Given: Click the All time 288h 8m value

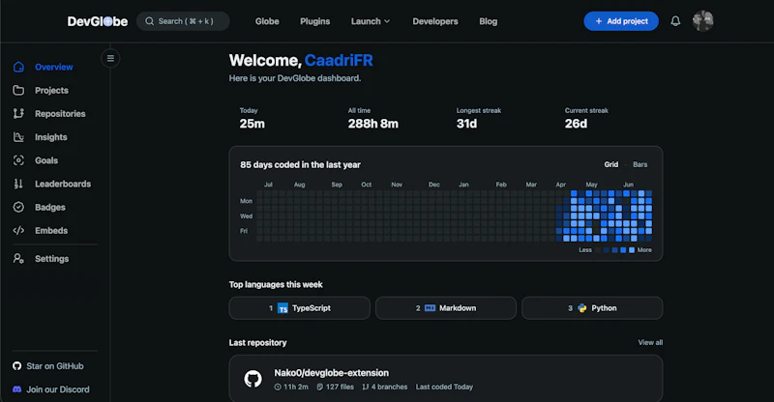Looking at the screenshot, I should pos(373,124).
